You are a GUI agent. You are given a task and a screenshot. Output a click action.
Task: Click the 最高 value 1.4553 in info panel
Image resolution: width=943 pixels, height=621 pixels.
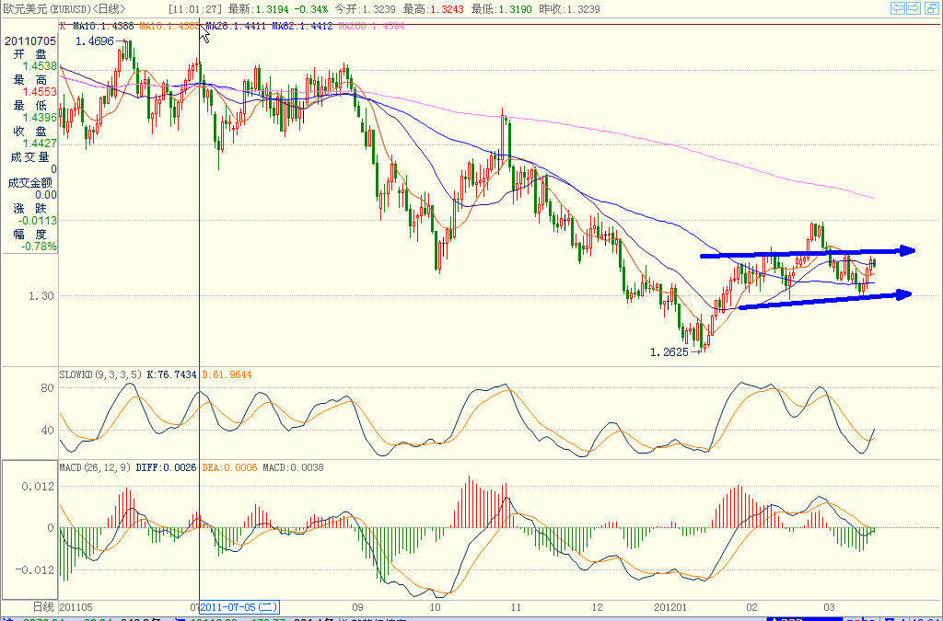coord(40,91)
